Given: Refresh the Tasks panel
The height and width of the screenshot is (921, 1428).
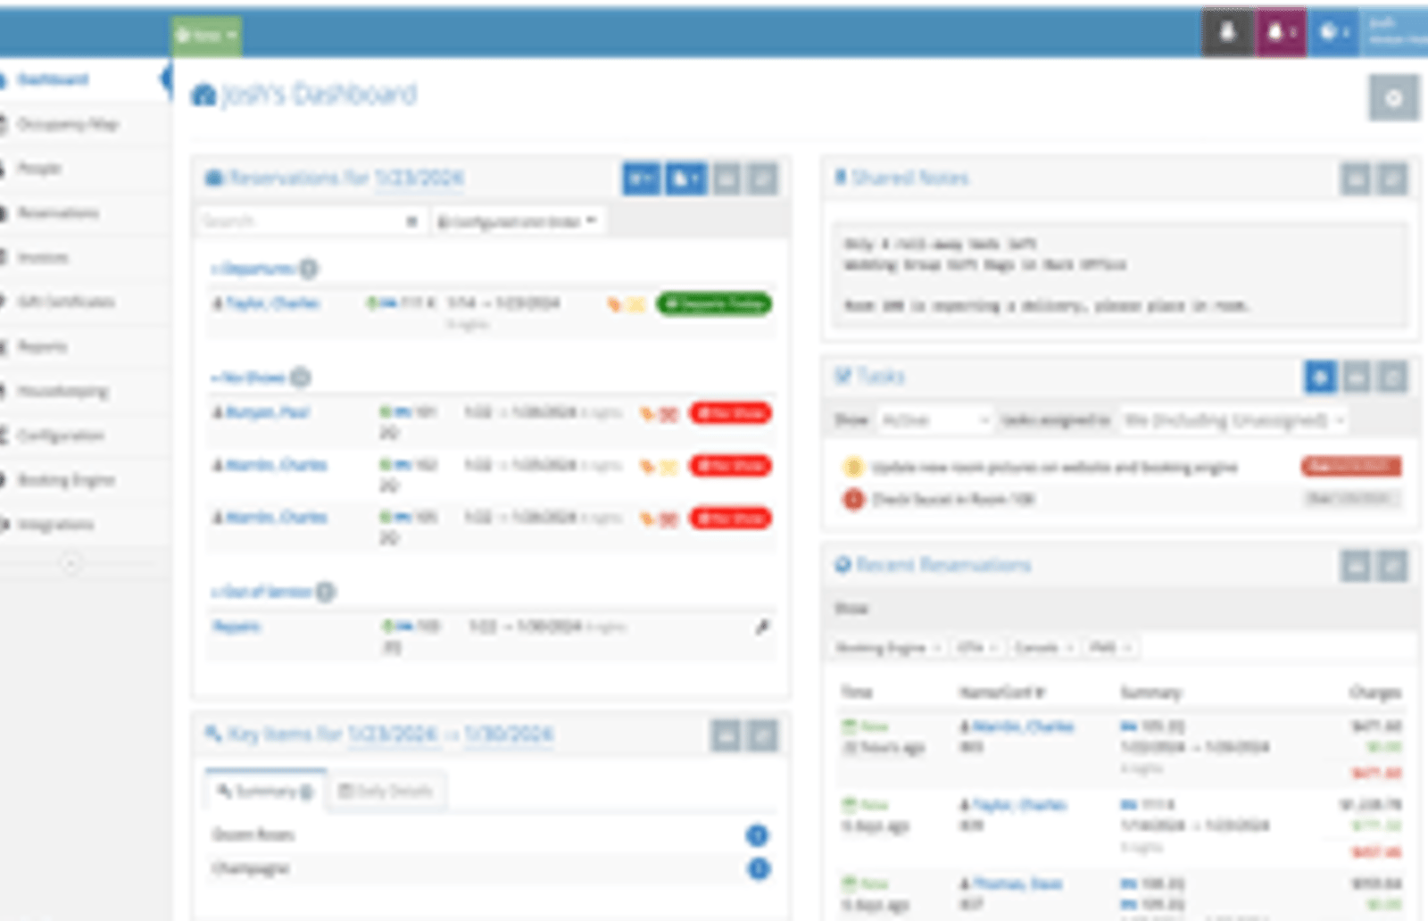Looking at the screenshot, I should pos(1392,378).
